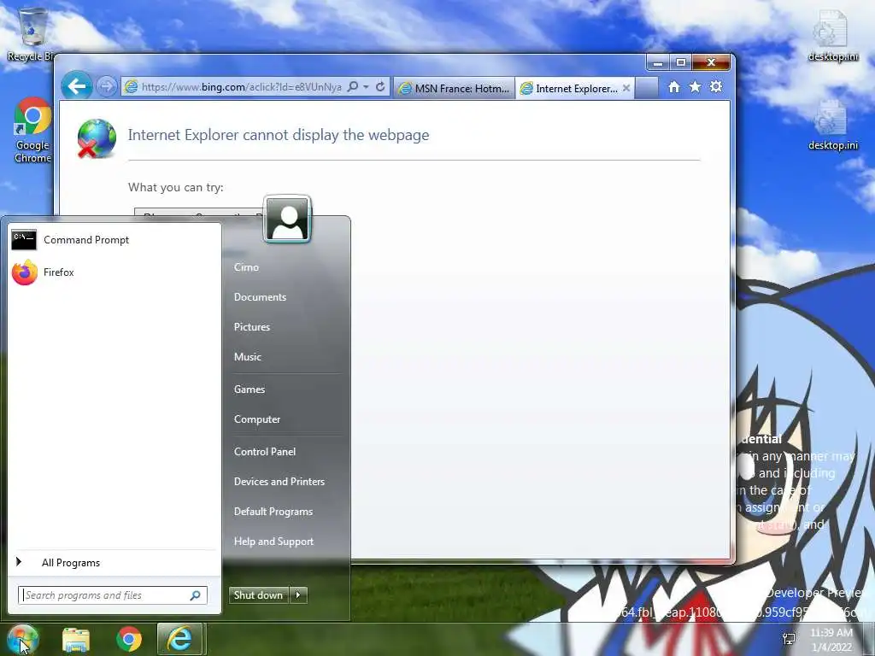Open Command Prompt from the Start menu

pyautogui.click(x=115, y=240)
